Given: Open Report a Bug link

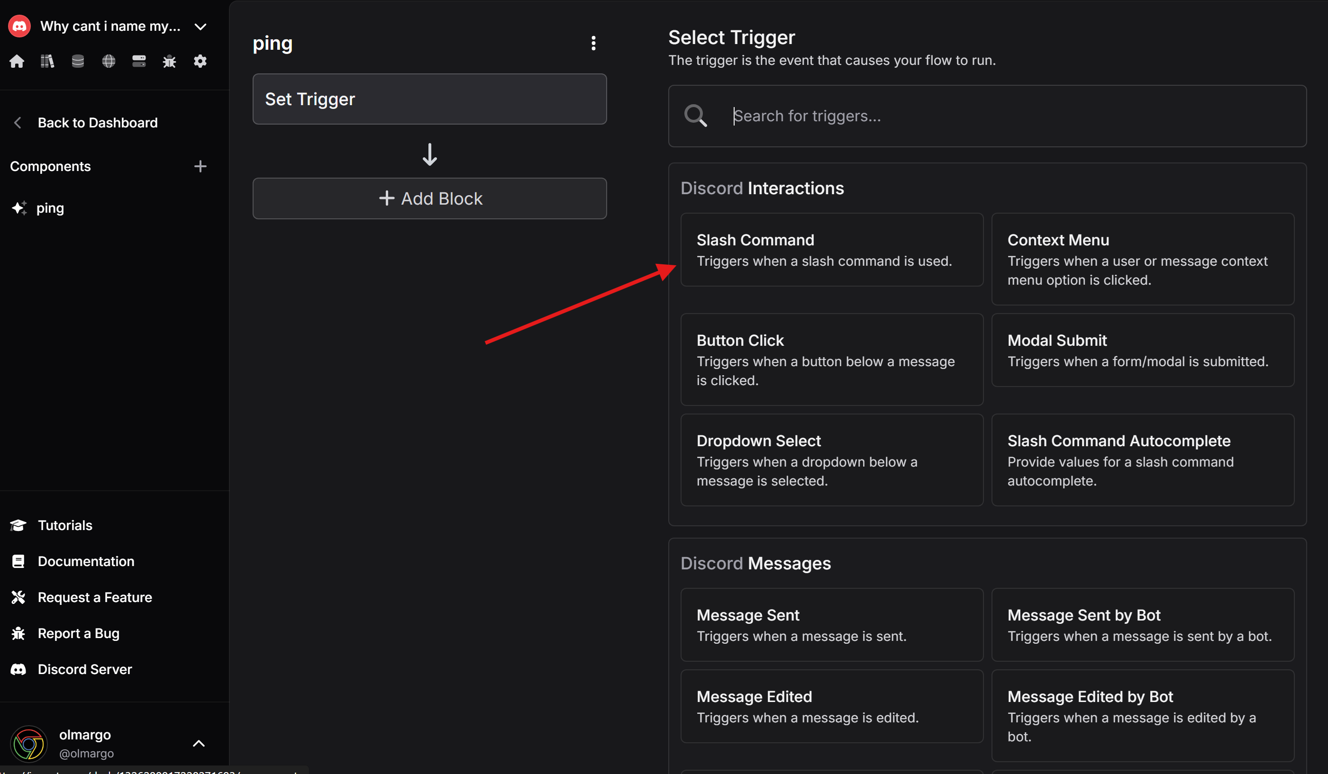Looking at the screenshot, I should (x=79, y=633).
